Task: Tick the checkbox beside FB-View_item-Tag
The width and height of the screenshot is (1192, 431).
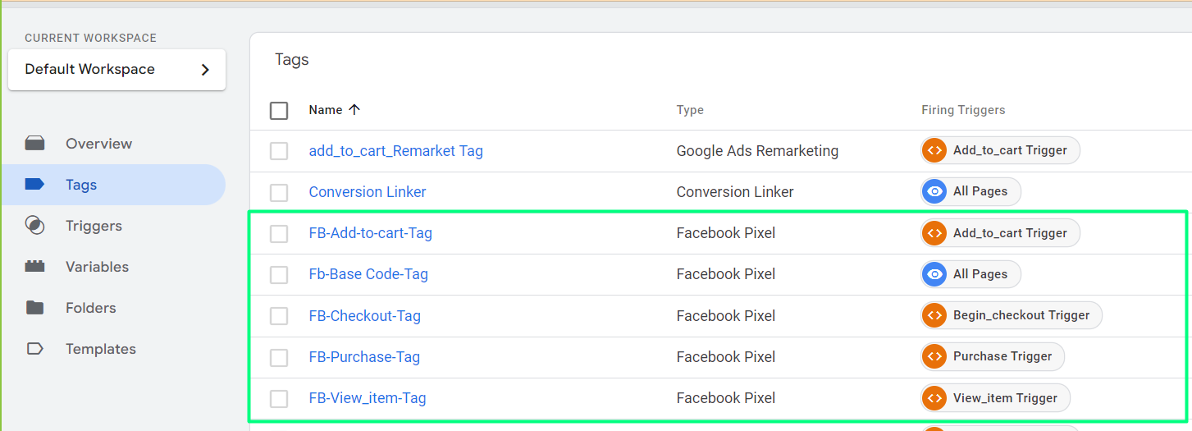Action: click(x=279, y=399)
